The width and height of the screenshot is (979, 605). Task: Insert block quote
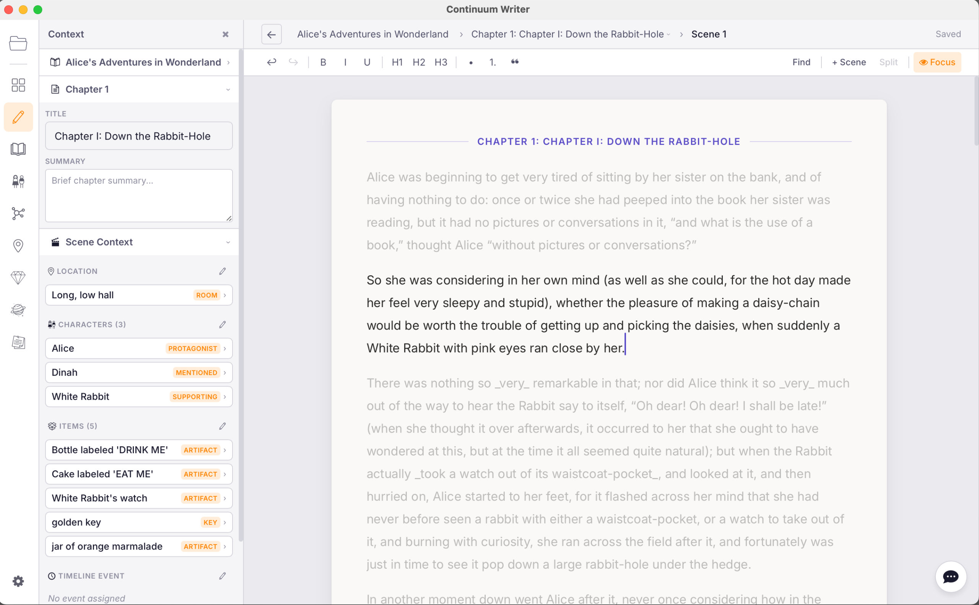(515, 62)
